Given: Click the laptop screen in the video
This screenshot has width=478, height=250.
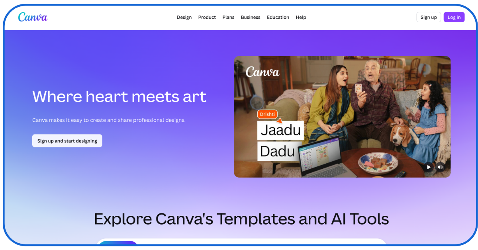Looking at the screenshot, I should point(319,158).
